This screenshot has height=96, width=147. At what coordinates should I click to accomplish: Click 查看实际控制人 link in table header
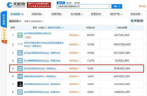point(56,28)
